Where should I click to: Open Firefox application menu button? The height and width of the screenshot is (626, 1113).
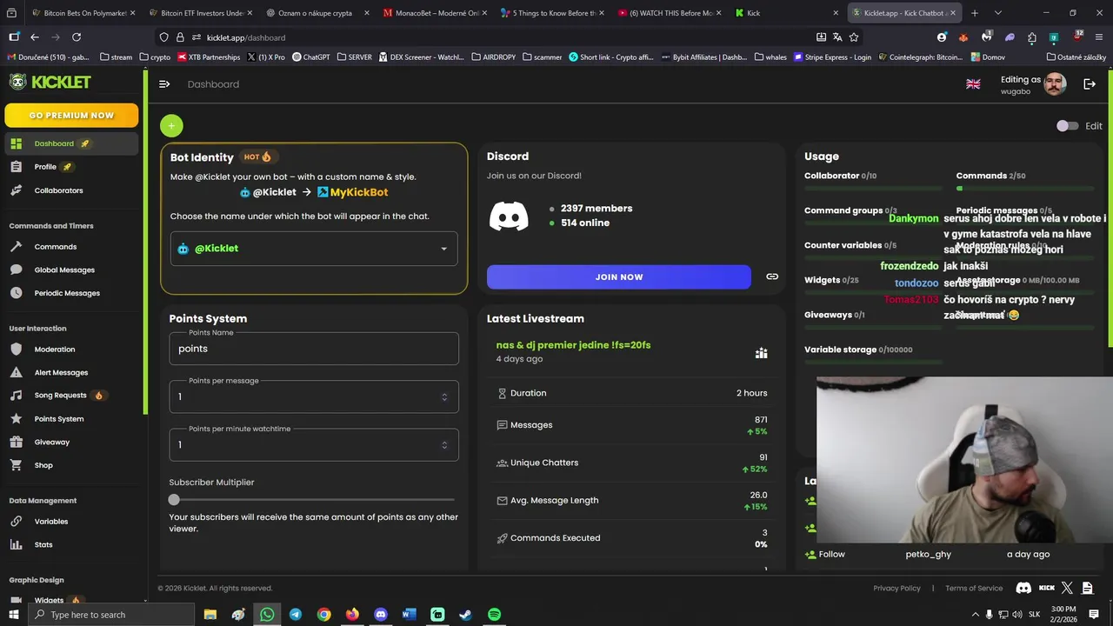point(1100,37)
